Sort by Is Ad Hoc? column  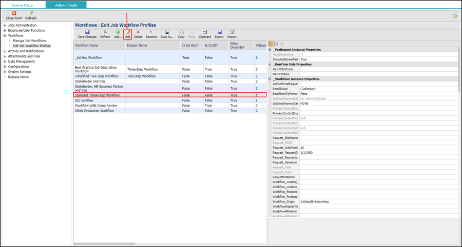pos(192,45)
